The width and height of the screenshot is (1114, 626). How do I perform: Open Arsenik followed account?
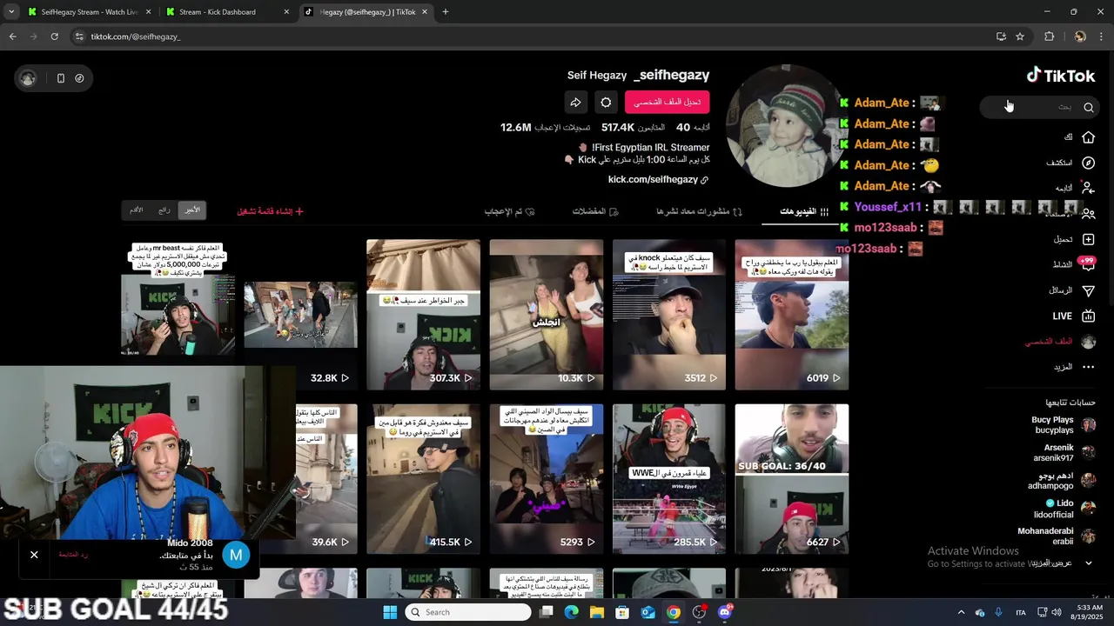coord(1063,453)
